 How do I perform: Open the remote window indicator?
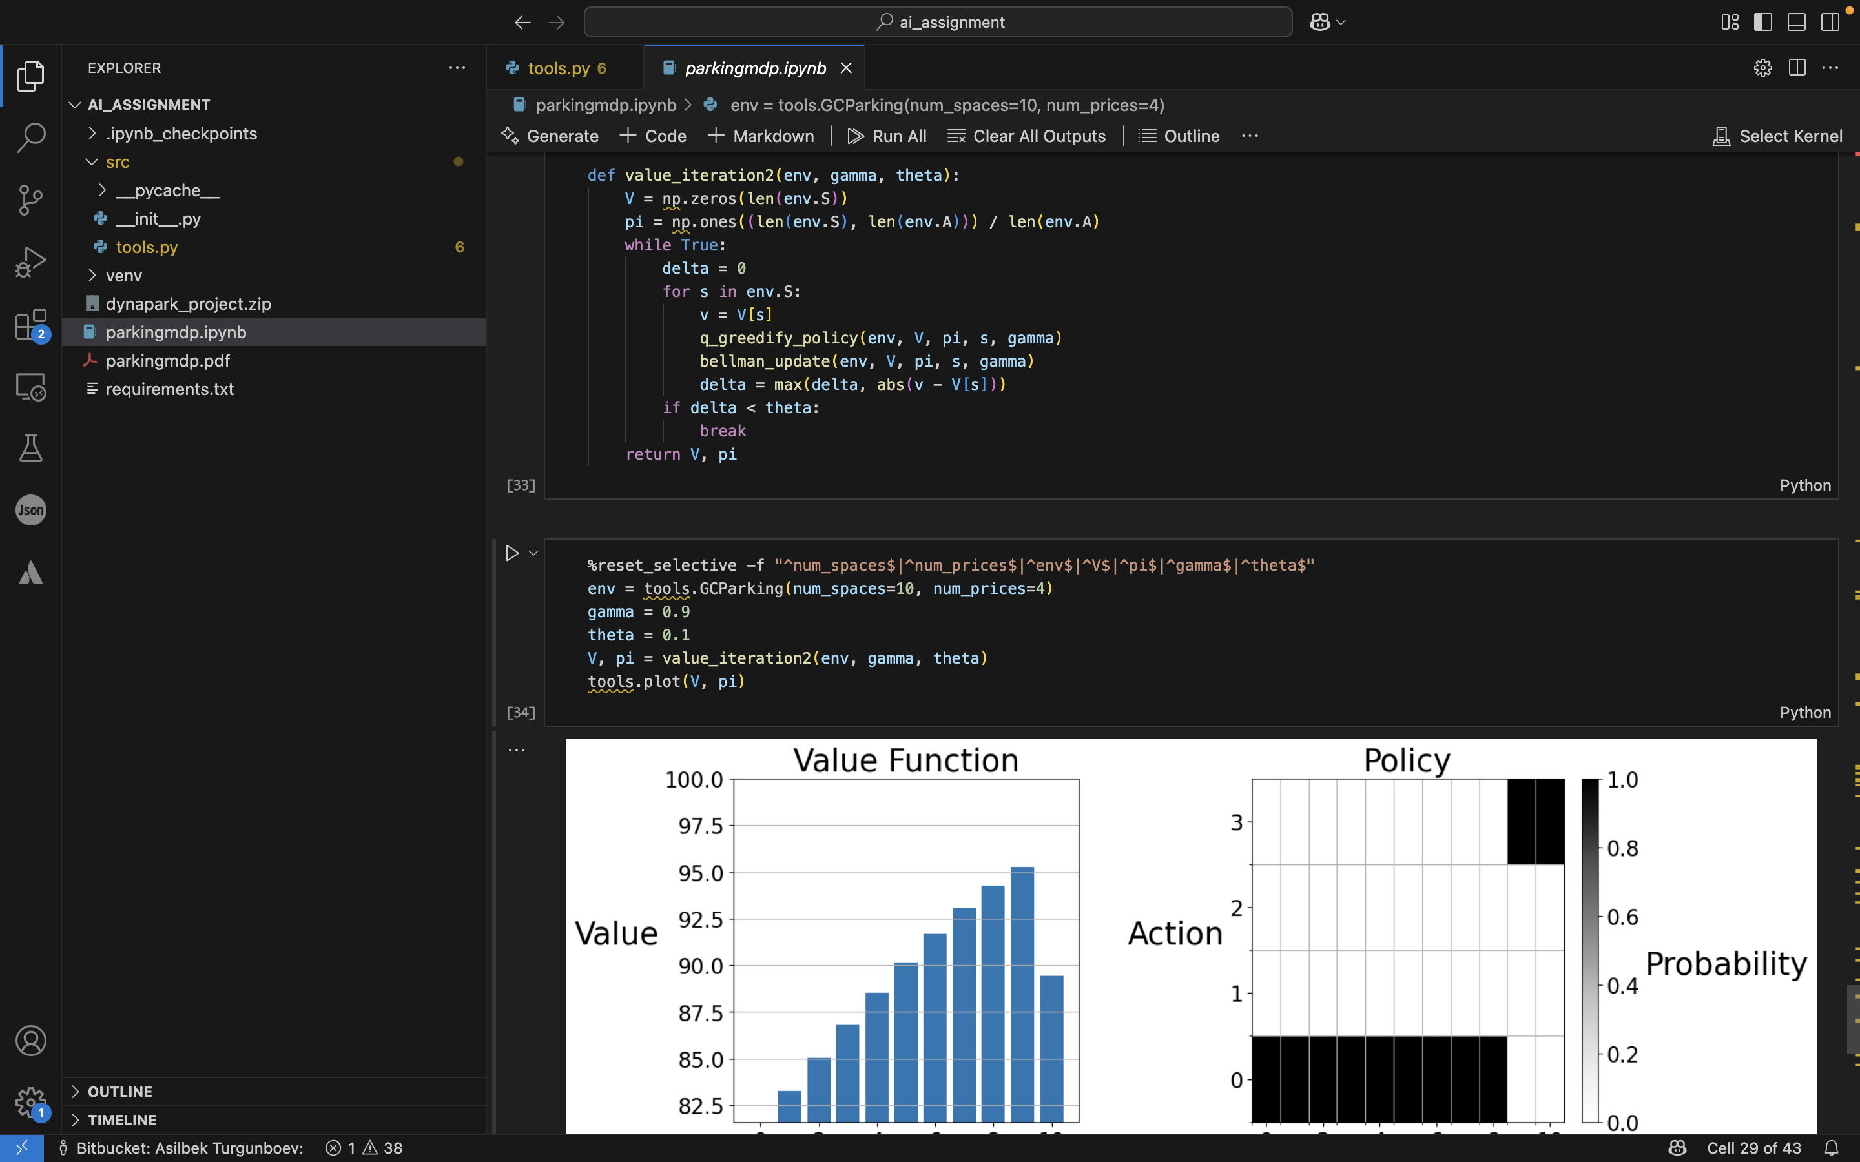tap(21, 1147)
